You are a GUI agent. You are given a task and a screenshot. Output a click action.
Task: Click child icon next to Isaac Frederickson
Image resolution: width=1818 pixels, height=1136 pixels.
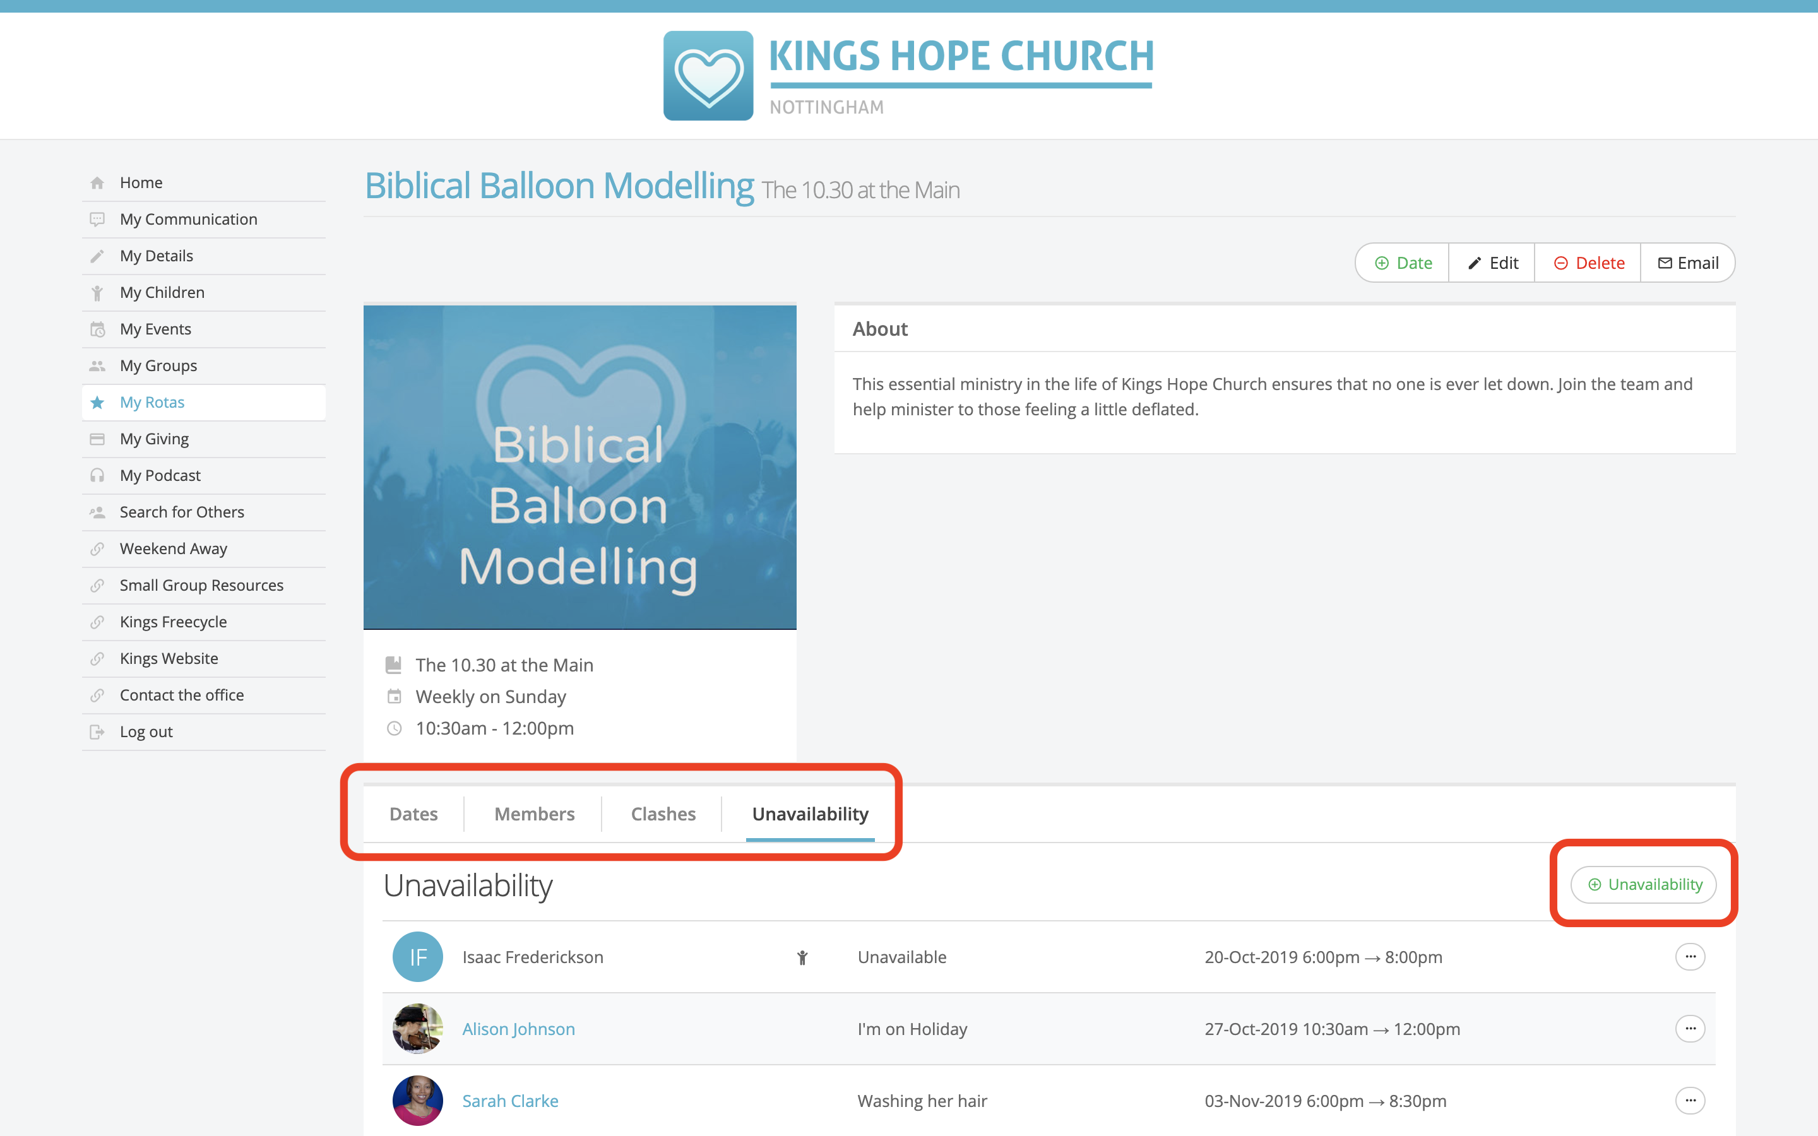(x=802, y=957)
